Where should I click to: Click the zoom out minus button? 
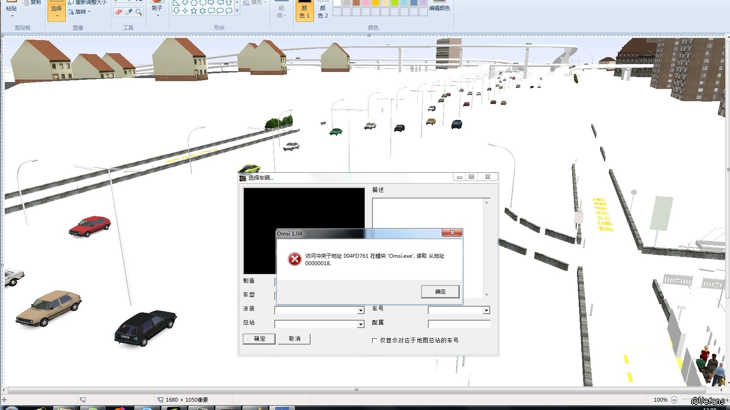click(674, 400)
